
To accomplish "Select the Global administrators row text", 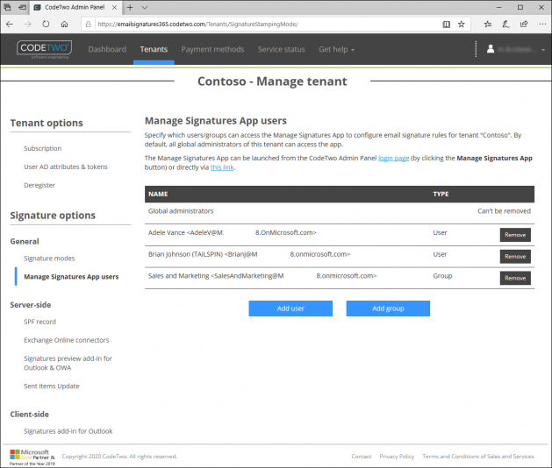I will 181,211.
